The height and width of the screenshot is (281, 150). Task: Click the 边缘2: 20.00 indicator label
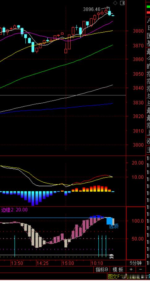(x=15, y=209)
